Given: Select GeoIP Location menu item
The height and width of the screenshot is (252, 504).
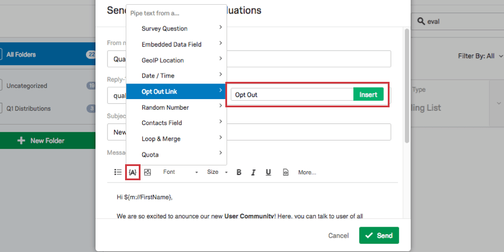Looking at the screenshot, I should pyautogui.click(x=177, y=60).
